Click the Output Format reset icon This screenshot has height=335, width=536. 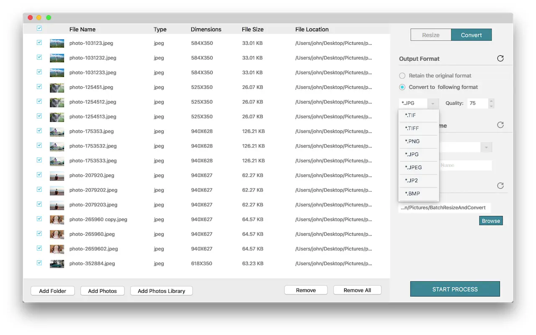pyautogui.click(x=500, y=59)
